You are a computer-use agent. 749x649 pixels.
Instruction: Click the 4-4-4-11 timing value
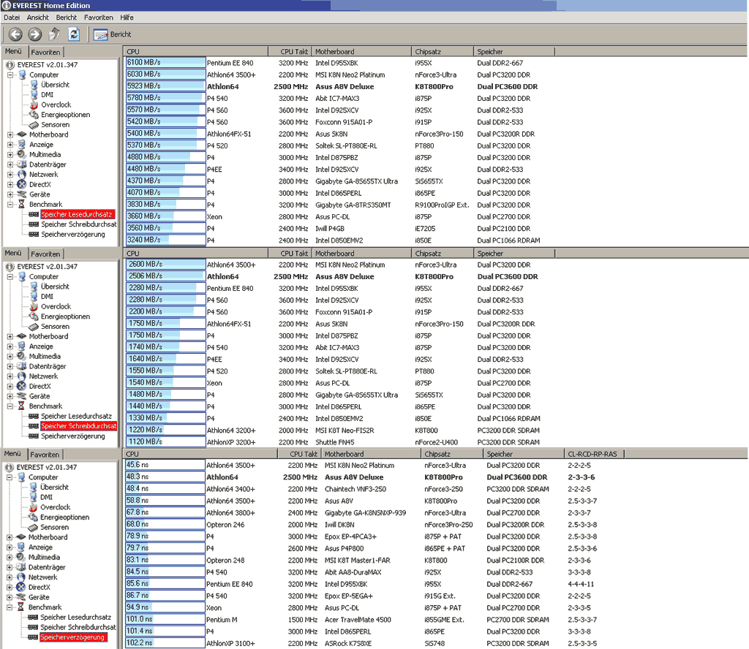coord(580,584)
